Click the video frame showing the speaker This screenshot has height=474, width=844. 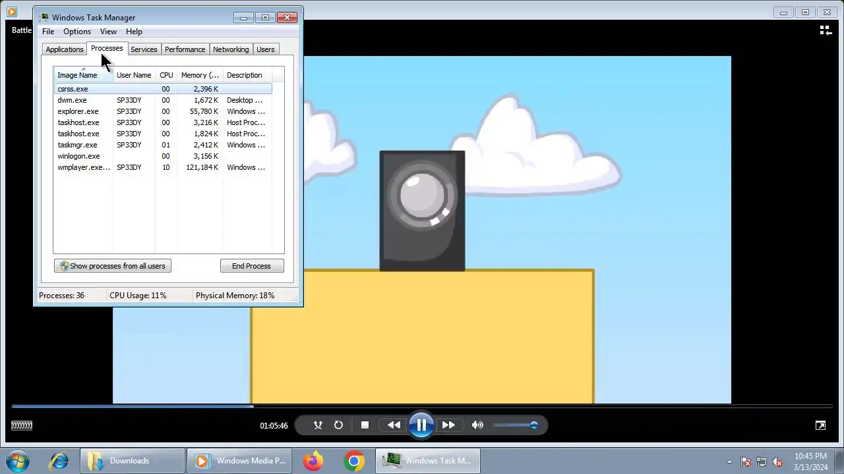tap(422, 230)
